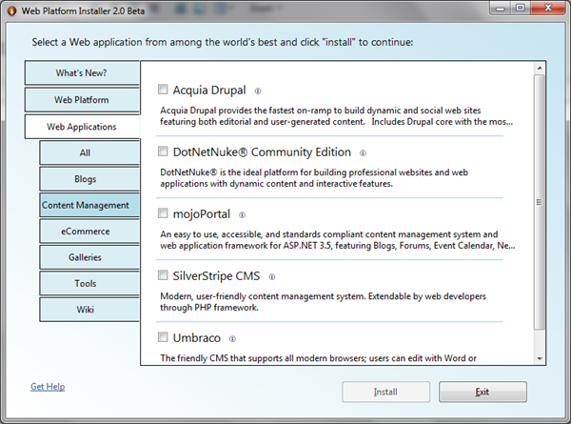Click the info icon beside DotNetNuke Community Edition

(x=364, y=153)
